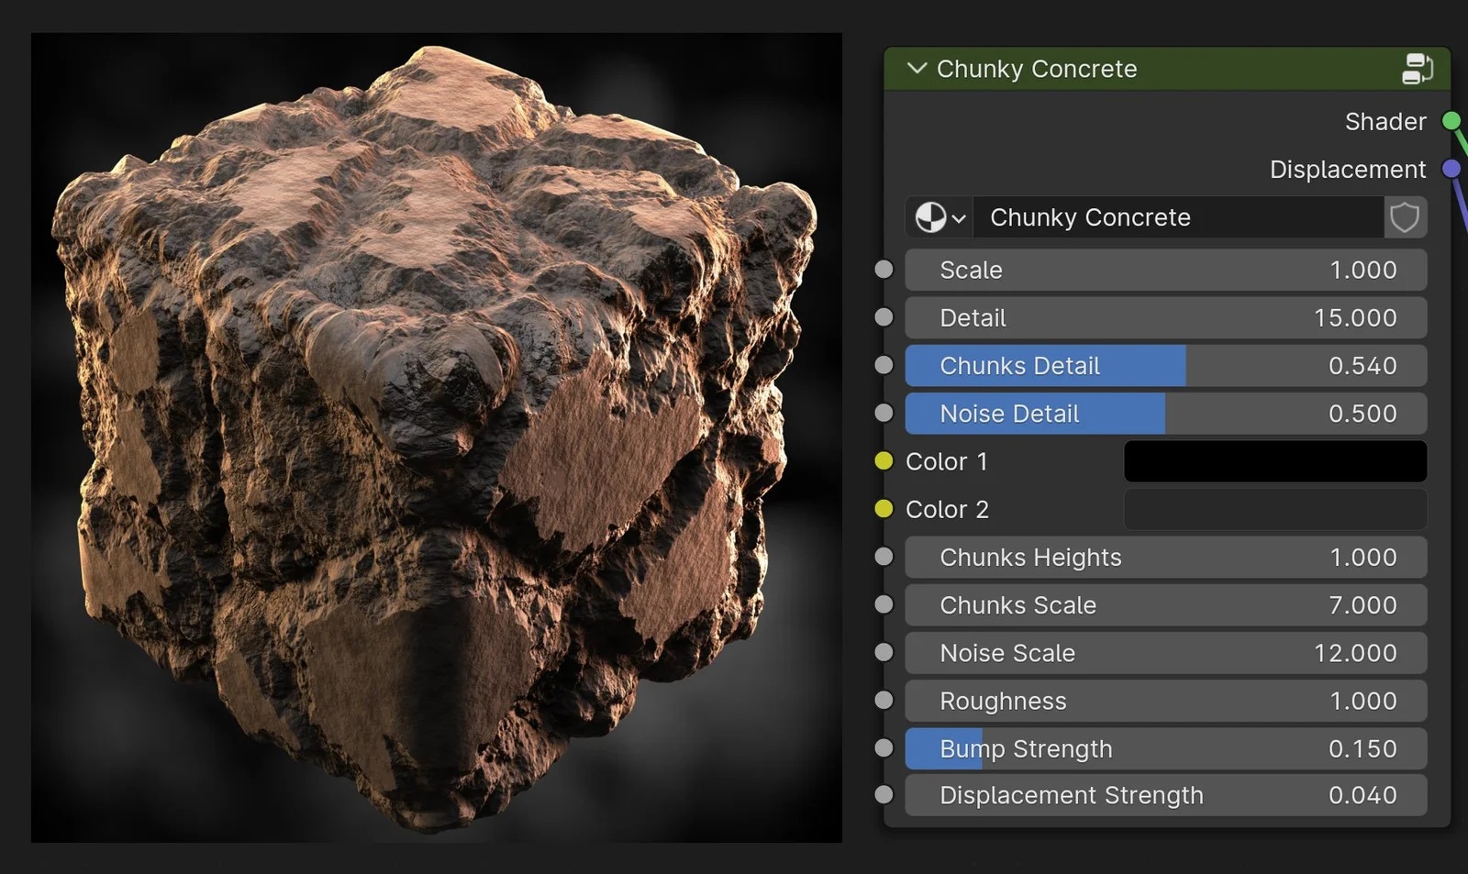
Task: Click the Displacement output socket
Action: [x=1451, y=169]
